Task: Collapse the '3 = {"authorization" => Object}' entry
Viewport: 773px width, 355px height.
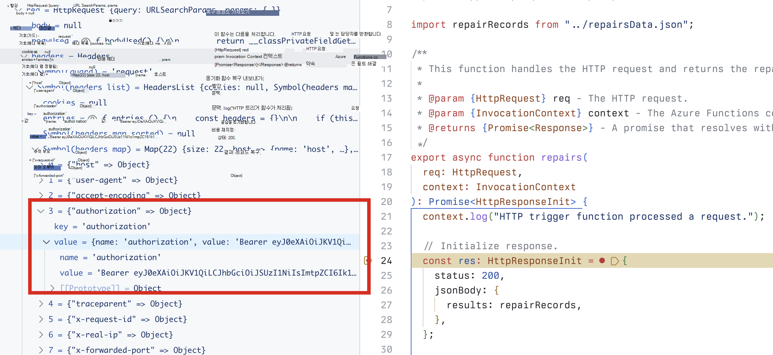Action: pyautogui.click(x=41, y=211)
